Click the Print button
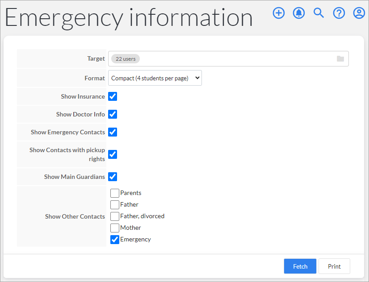Image resolution: width=369 pixels, height=282 pixels. tap(334, 266)
